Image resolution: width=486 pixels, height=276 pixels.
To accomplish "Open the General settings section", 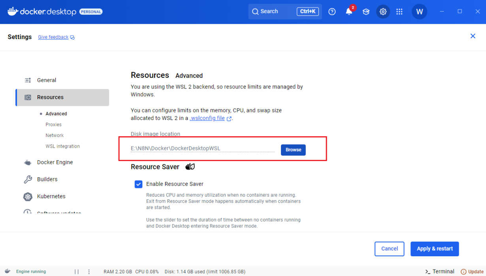I will pos(47,80).
